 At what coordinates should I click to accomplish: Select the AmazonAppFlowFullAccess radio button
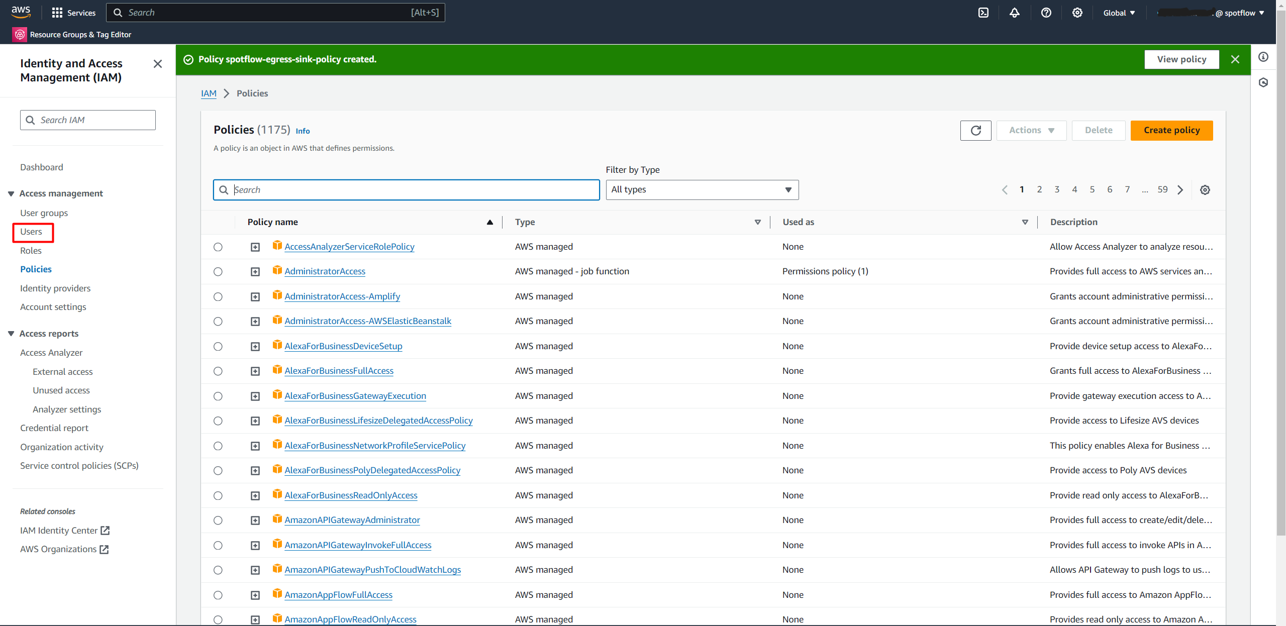[x=218, y=595]
